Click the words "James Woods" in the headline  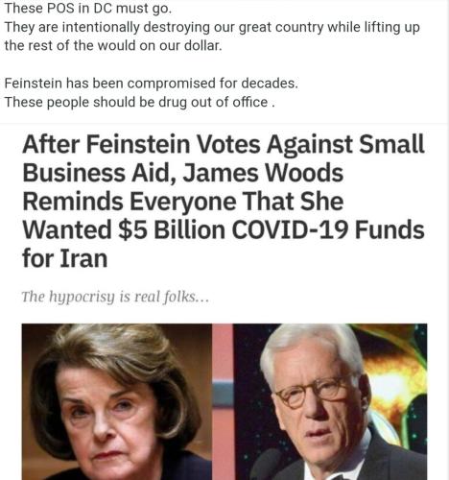[x=263, y=173]
